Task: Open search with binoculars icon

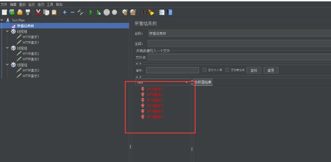Action: click(x=143, y=12)
